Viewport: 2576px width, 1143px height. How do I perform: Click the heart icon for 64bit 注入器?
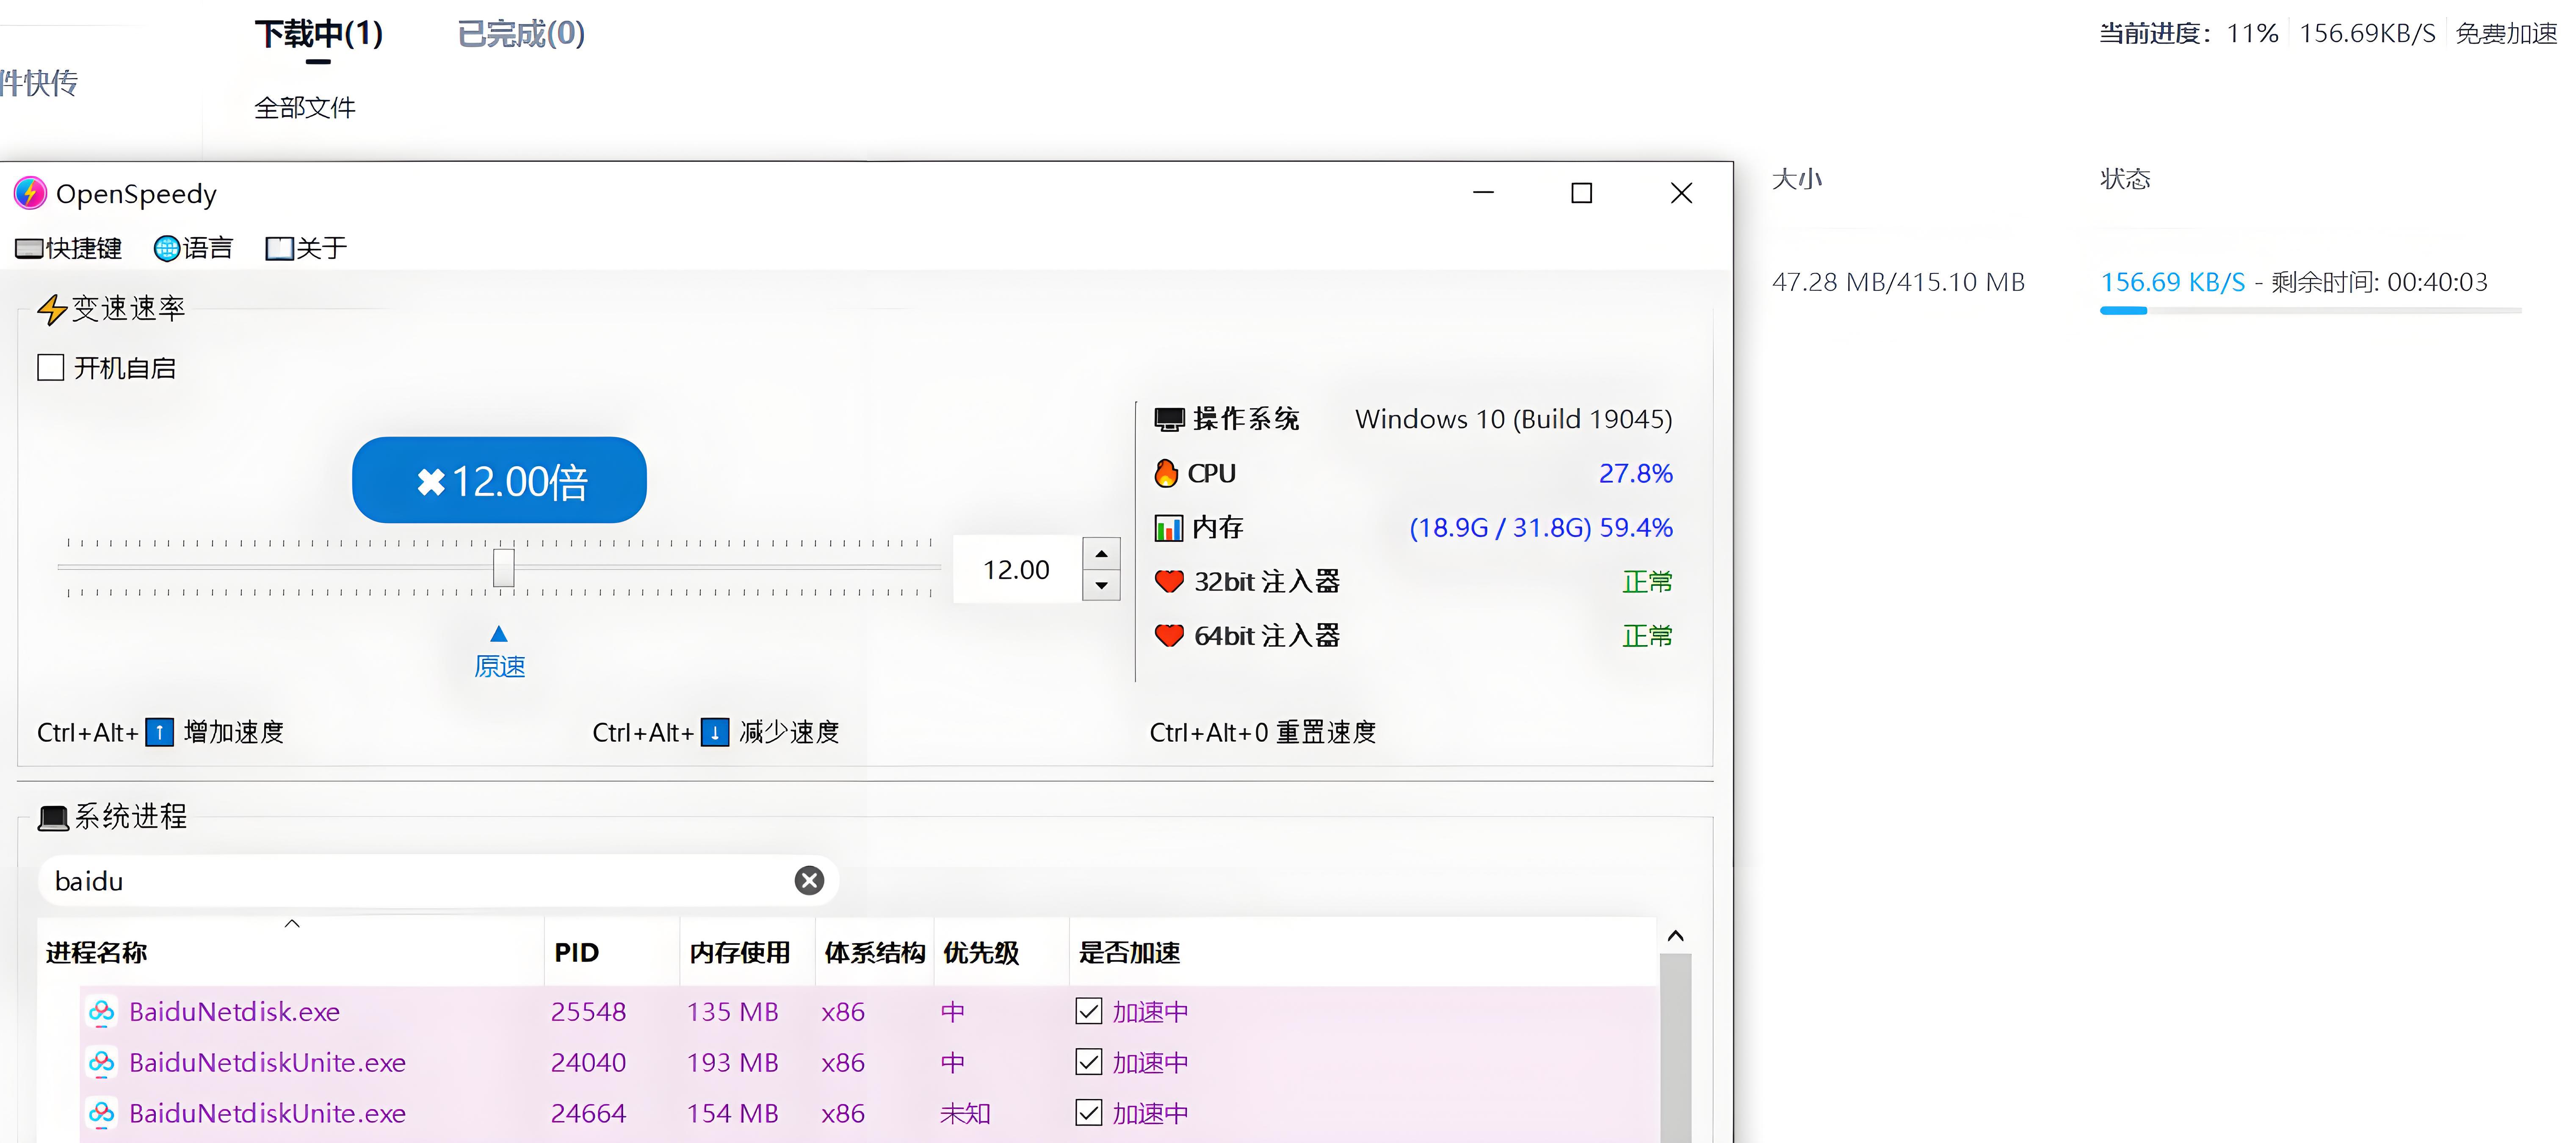click(1169, 635)
